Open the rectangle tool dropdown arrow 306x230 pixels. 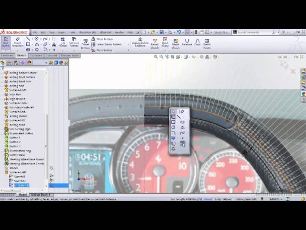(x=32, y=45)
